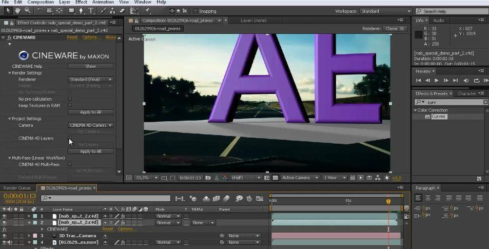Select the Roto Brush tool
This screenshot has width=489, height=249.
(x=134, y=11)
